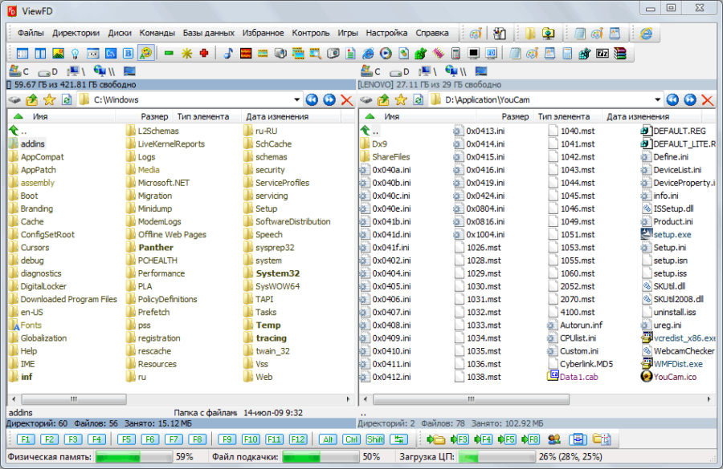This screenshot has height=469, width=723.
Task: Click the Физическая память usage bar
Action: tap(133, 457)
